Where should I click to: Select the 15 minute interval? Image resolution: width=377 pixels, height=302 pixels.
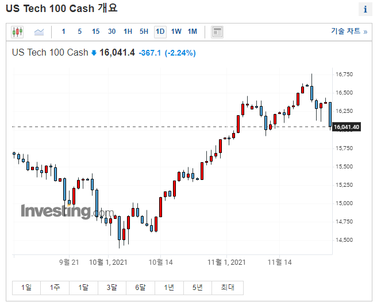(96, 32)
